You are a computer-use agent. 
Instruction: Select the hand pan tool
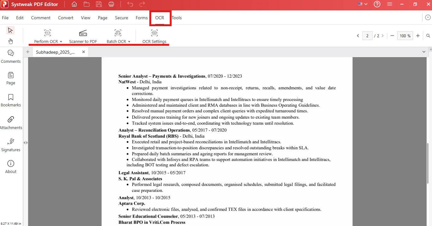click(x=10, y=41)
